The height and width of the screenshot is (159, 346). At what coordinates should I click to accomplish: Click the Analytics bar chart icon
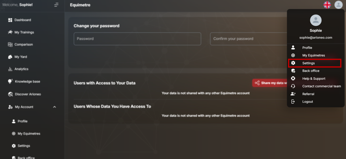[10, 69]
